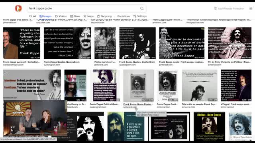Open the hamburger menu icon

pos(251,8)
